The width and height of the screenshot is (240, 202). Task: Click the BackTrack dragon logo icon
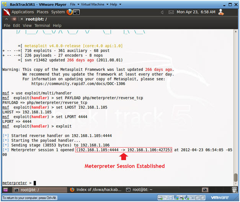pyautogui.click(x=7, y=12)
